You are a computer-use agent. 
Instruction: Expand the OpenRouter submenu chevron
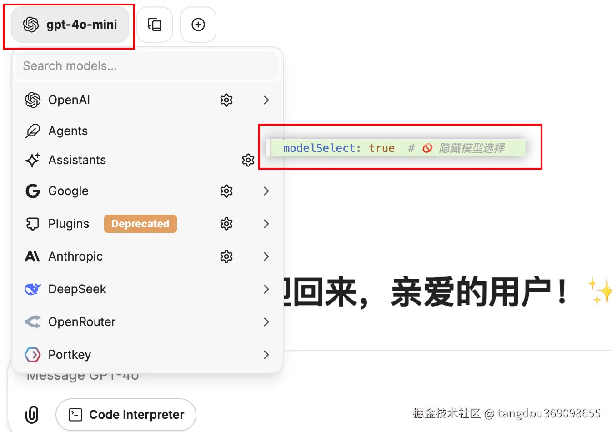coord(266,322)
